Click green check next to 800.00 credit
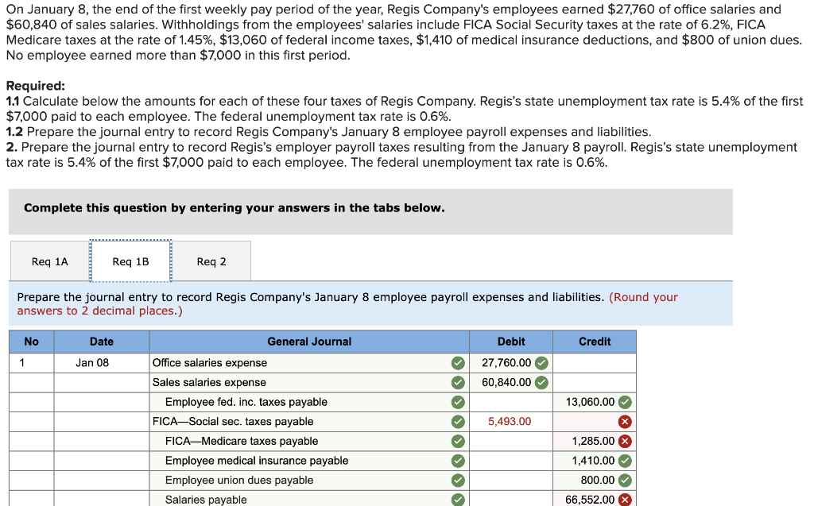Viewport: 814px width, 506px height. 625,480
